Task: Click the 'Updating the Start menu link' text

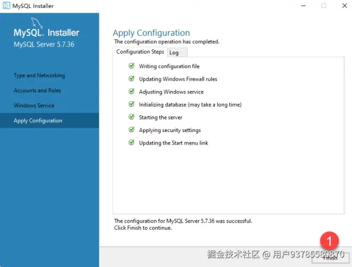Action: (173, 143)
